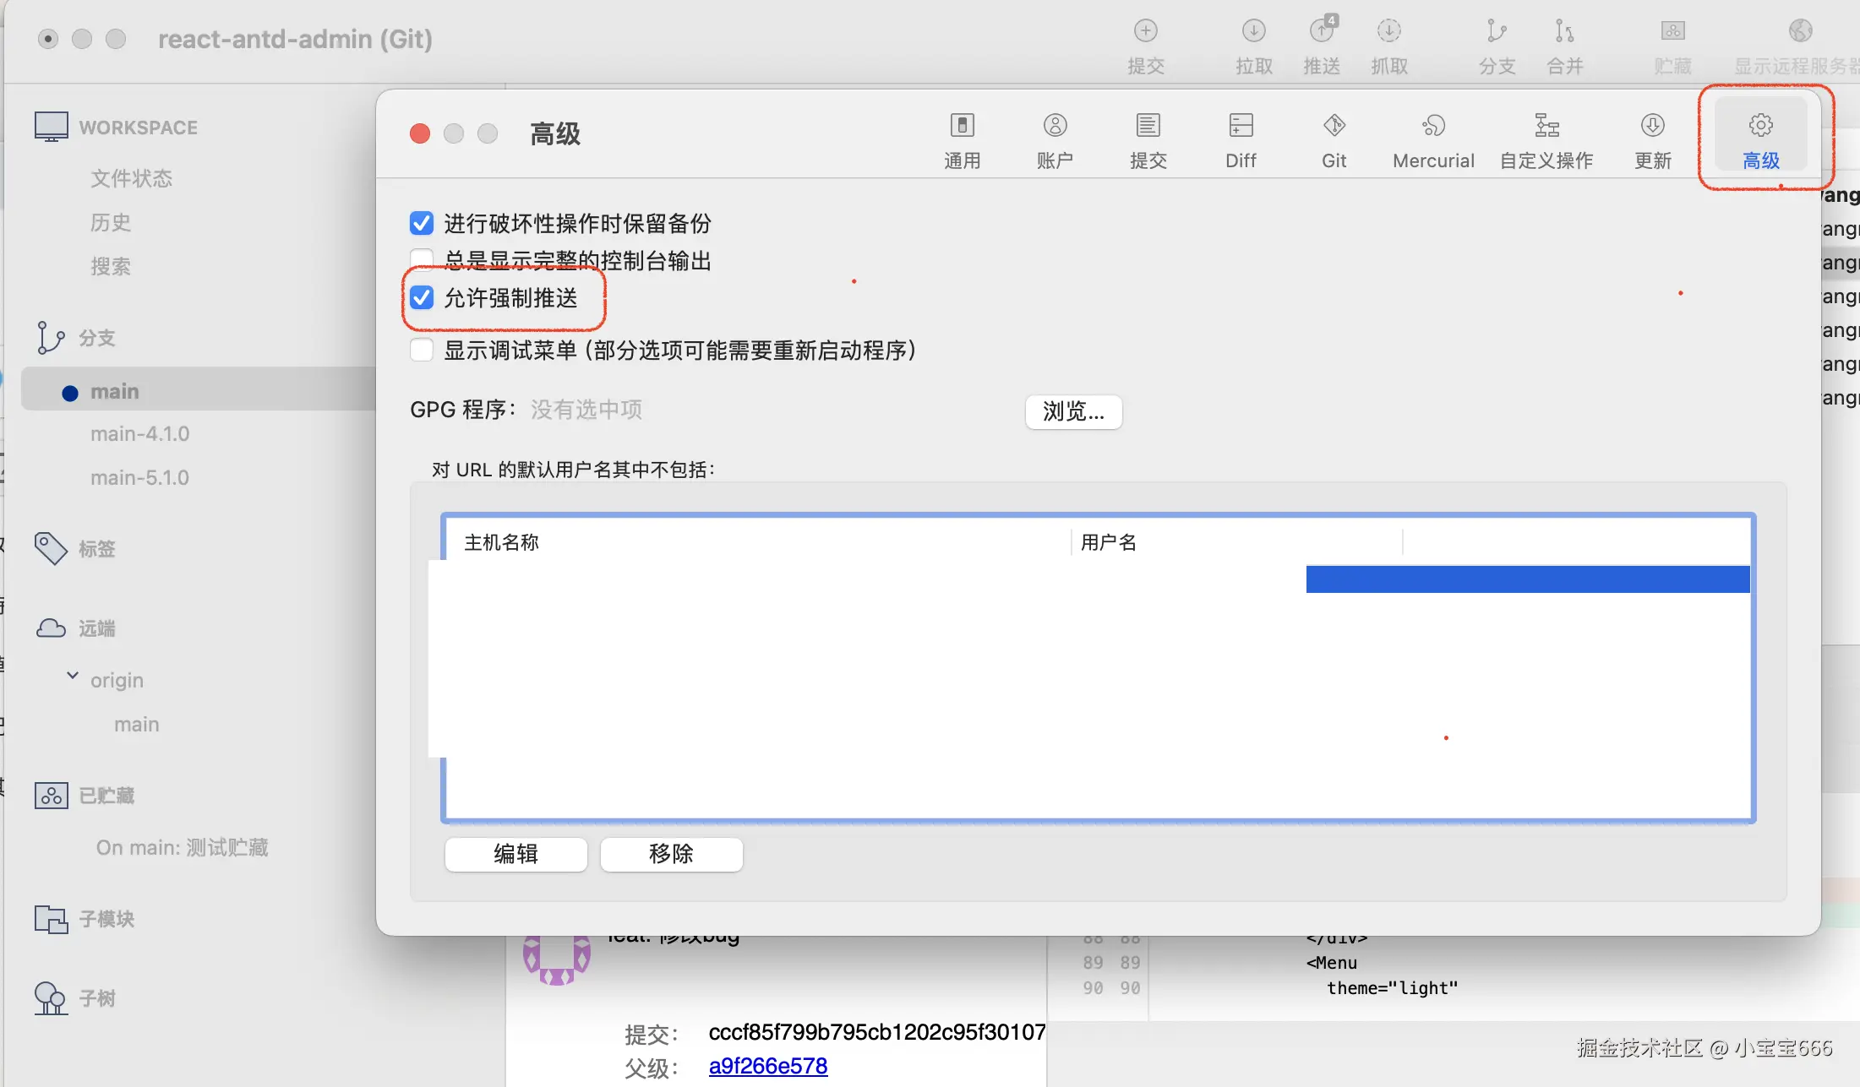Uncheck 进行破坏性操作时保留备份
The width and height of the screenshot is (1860, 1087).
tap(421, 222)
